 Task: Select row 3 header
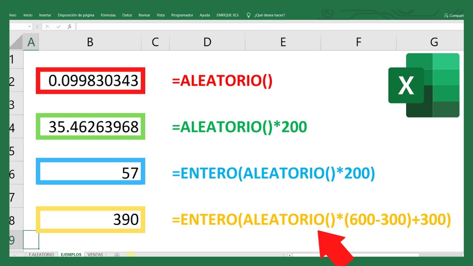point(16,103)
